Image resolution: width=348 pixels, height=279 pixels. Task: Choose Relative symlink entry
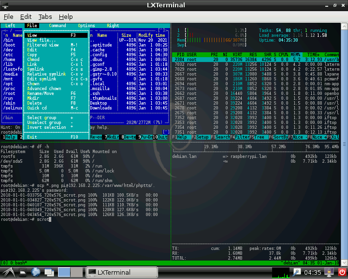click(x=56, y=74)
